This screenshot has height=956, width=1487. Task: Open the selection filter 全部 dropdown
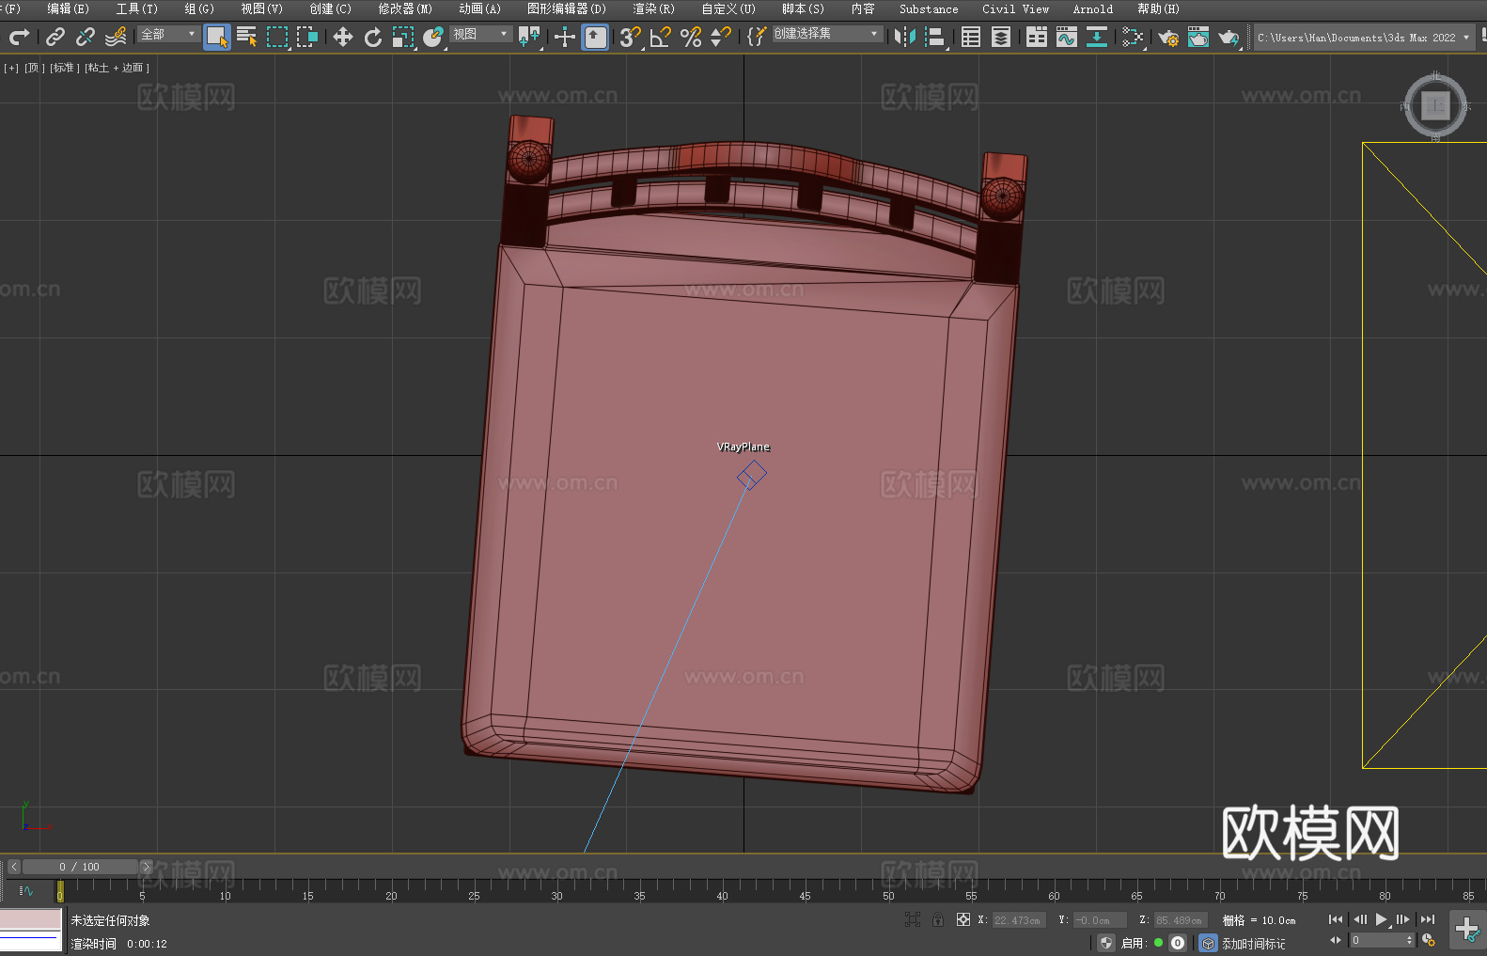(168, 34)
